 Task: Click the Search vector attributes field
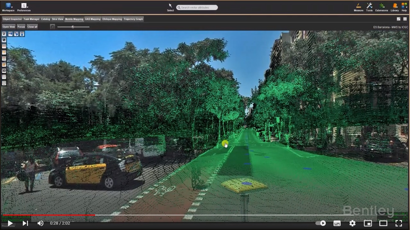tap(197, 7)
